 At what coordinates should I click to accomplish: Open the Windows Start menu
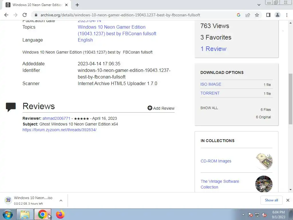point(7,214)
